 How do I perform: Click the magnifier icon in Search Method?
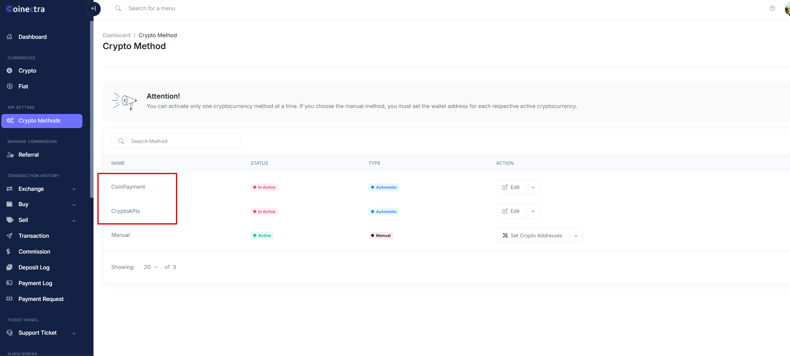pos(121,141)
